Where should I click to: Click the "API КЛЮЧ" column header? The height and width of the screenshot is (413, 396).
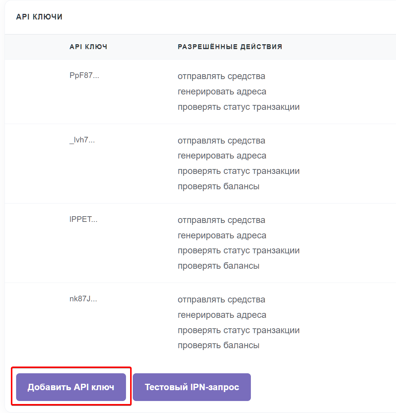pos(88,47)
